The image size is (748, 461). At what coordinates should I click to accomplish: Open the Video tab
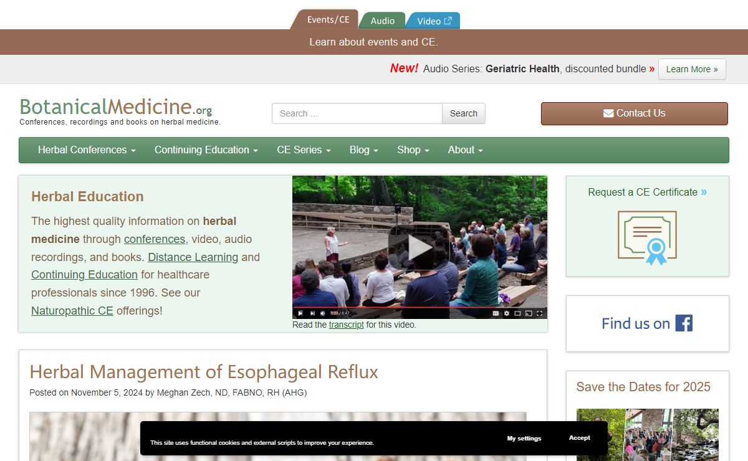433,21
